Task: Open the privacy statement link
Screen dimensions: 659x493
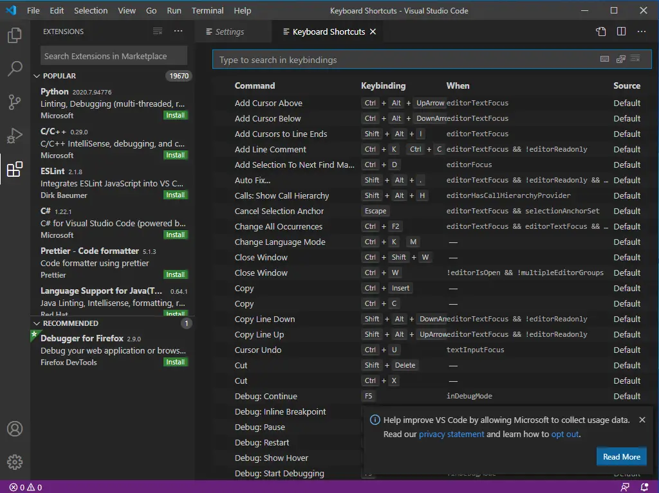Action: (x=451, y=434)
